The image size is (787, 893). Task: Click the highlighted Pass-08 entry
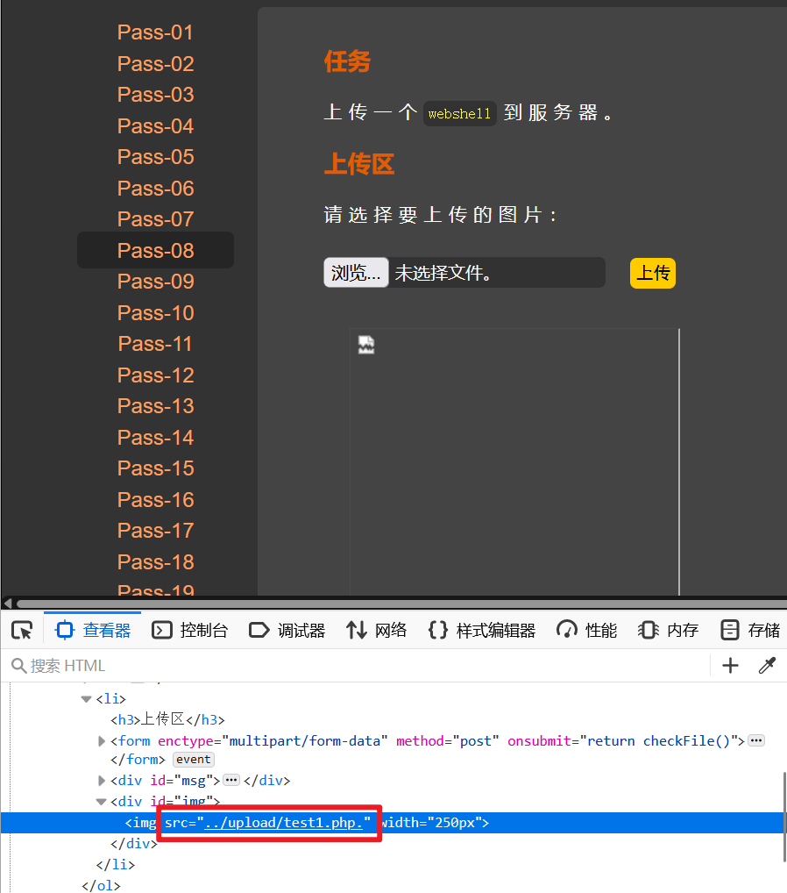pyautogui.click(x=155, y=250)
